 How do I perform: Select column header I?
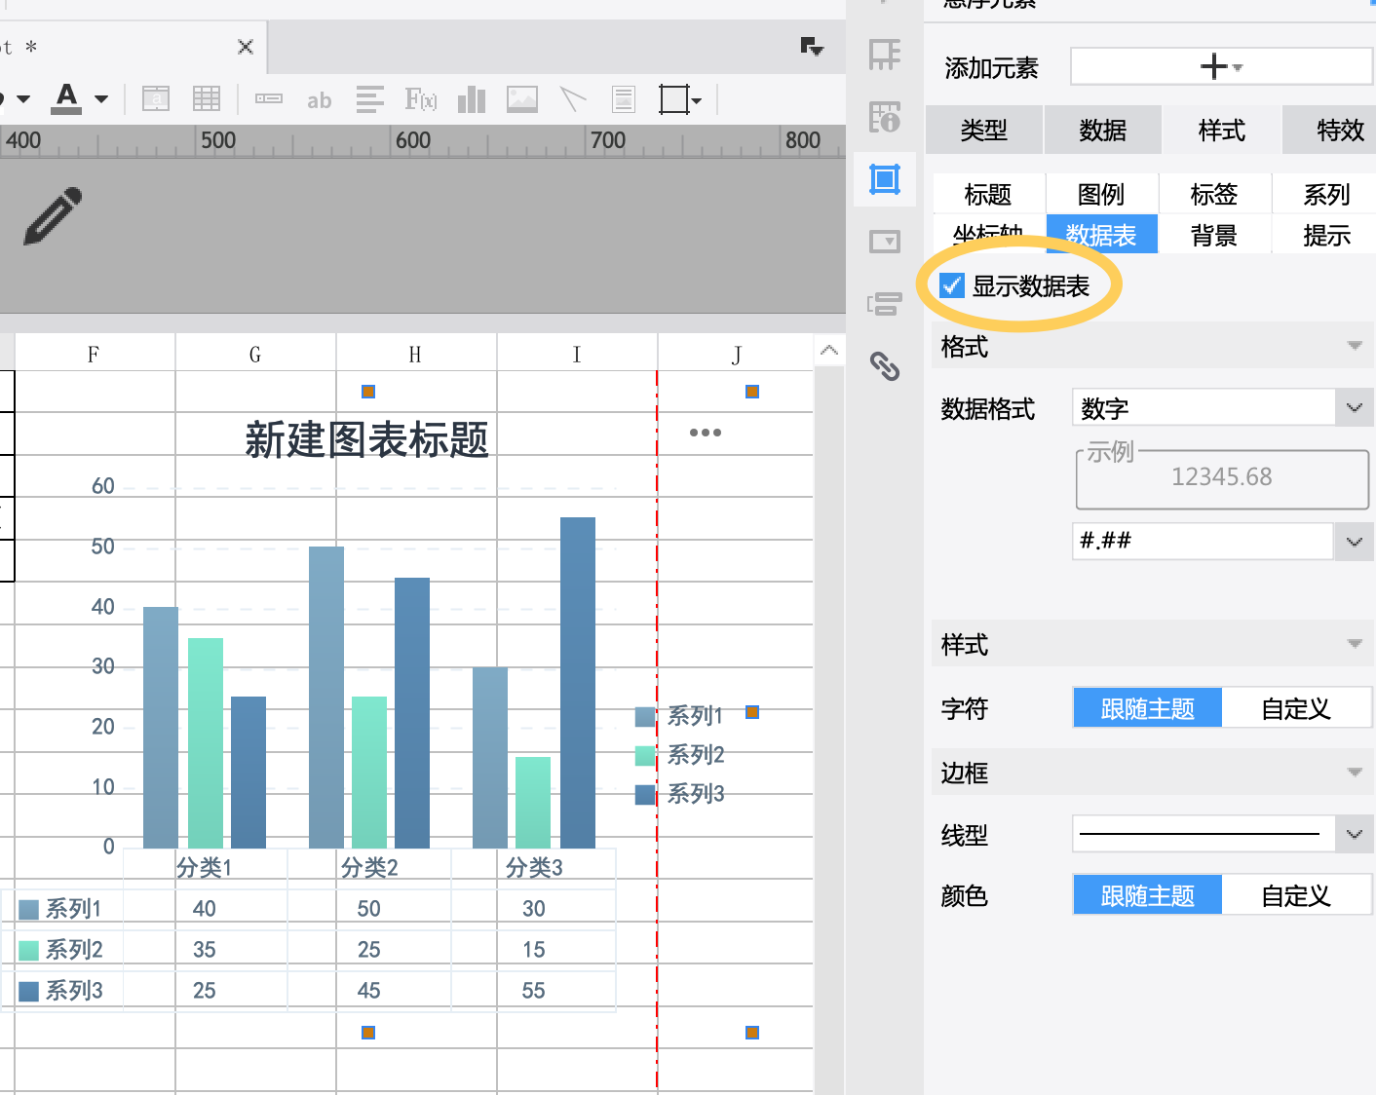pos(577,355)
